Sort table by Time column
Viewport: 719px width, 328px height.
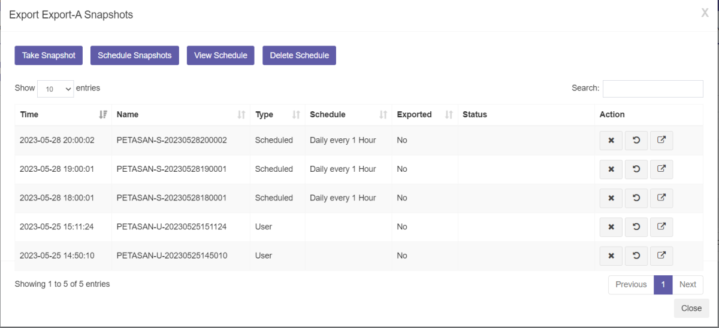(x=63, y=114)
